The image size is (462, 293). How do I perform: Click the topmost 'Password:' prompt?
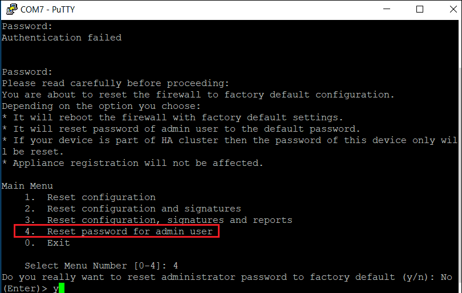[27, 26]
